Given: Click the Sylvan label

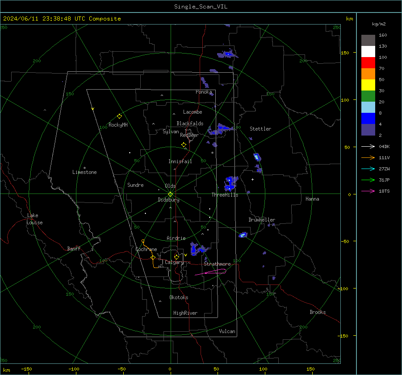Looking at the screenshot, I should click(x=171, y=132).
